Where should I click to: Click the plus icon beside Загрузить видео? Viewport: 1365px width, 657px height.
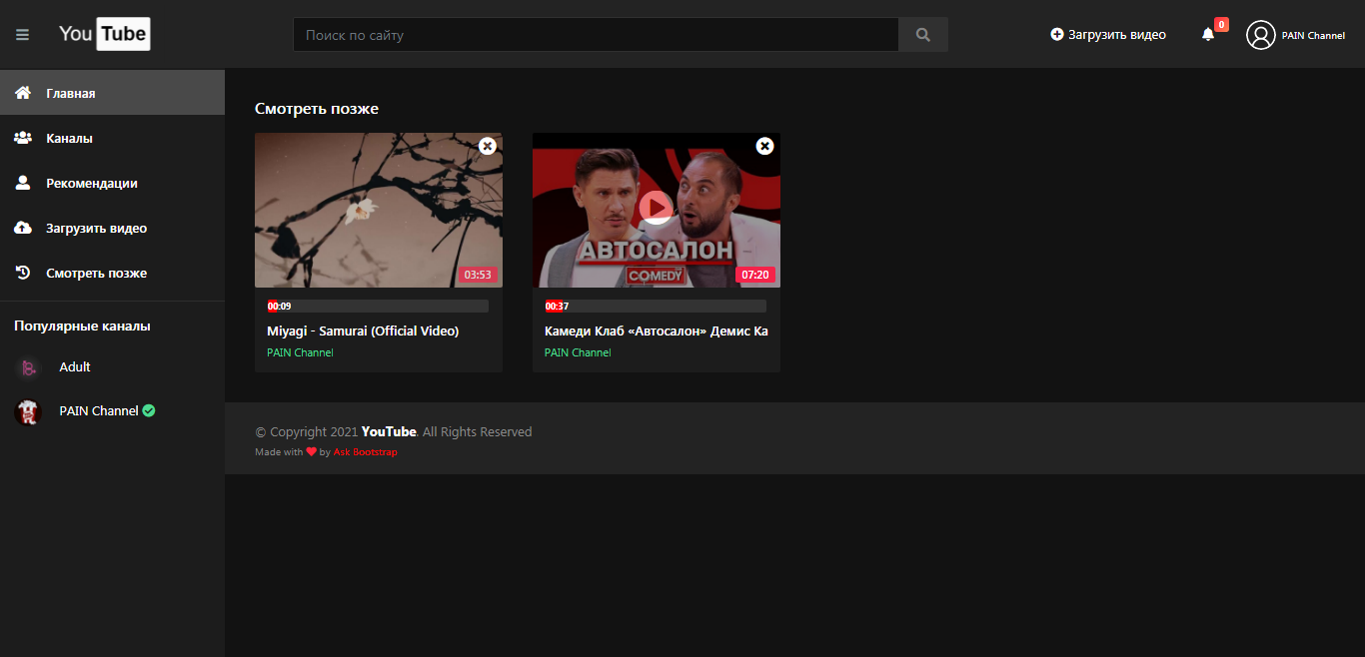tap(1057, 35)
